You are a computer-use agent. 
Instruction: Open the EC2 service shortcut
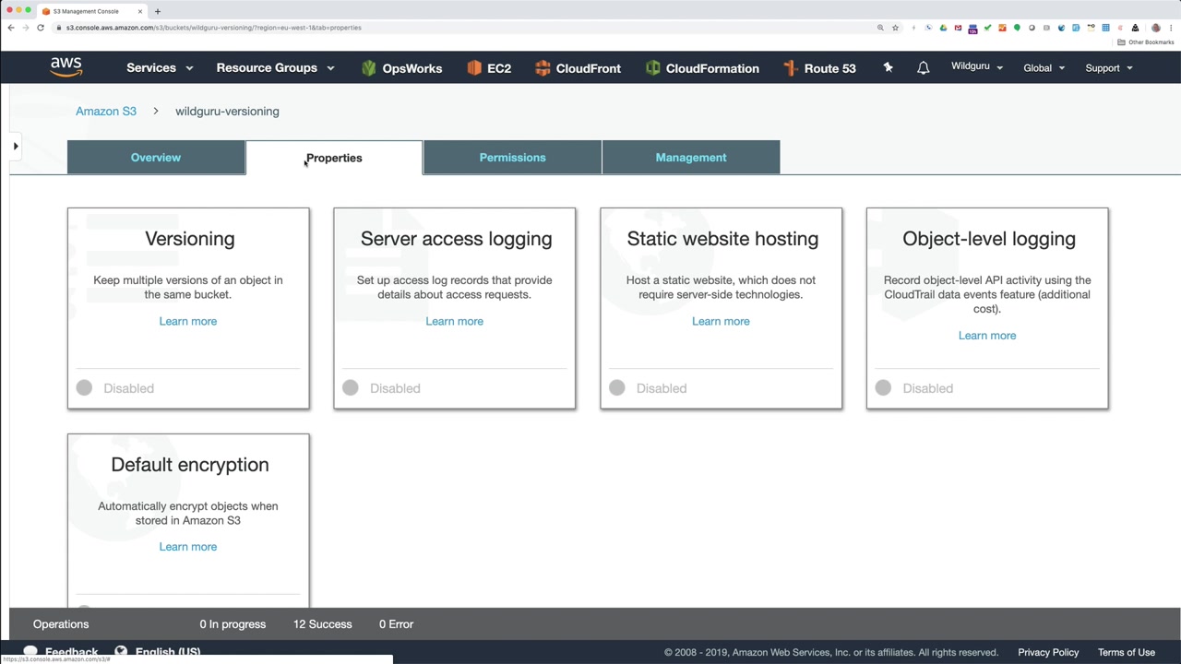click(489, 68)
